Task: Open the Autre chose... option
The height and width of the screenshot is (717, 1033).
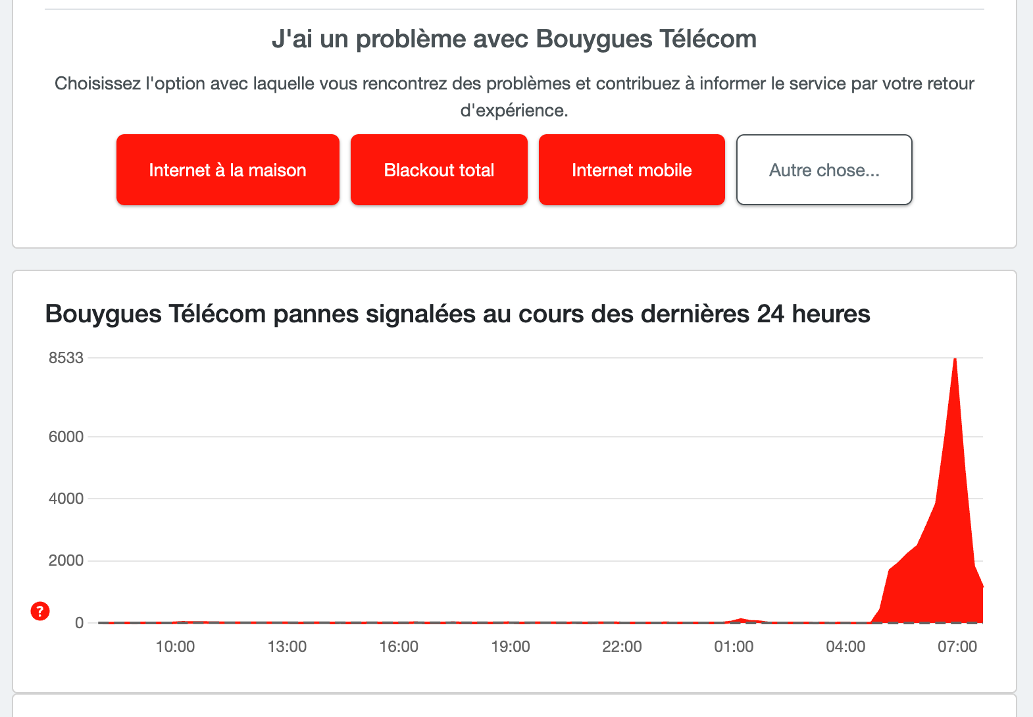Action: point(824,170)
